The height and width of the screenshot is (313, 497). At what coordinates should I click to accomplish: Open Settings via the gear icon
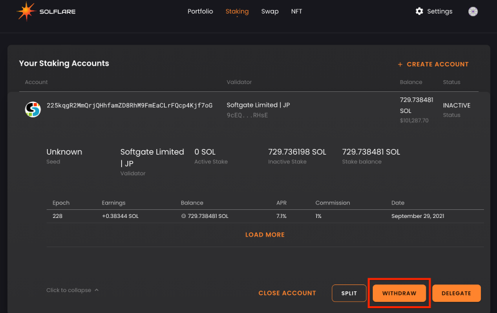419,11
